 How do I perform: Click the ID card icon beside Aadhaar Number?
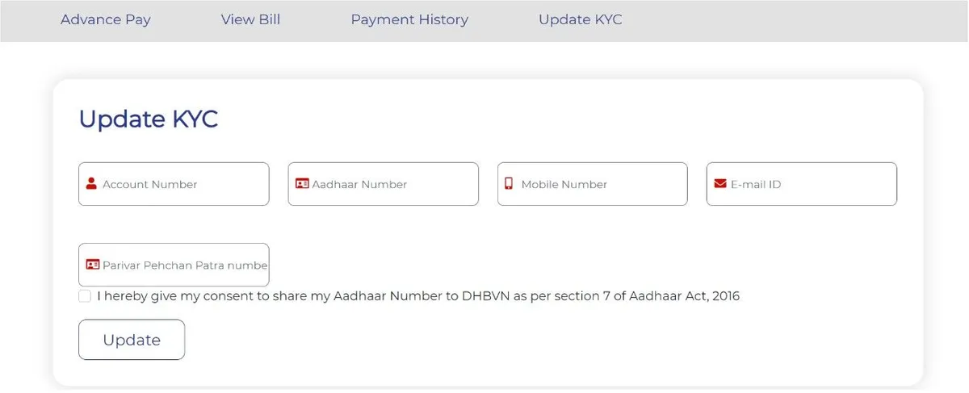[302, 184]
